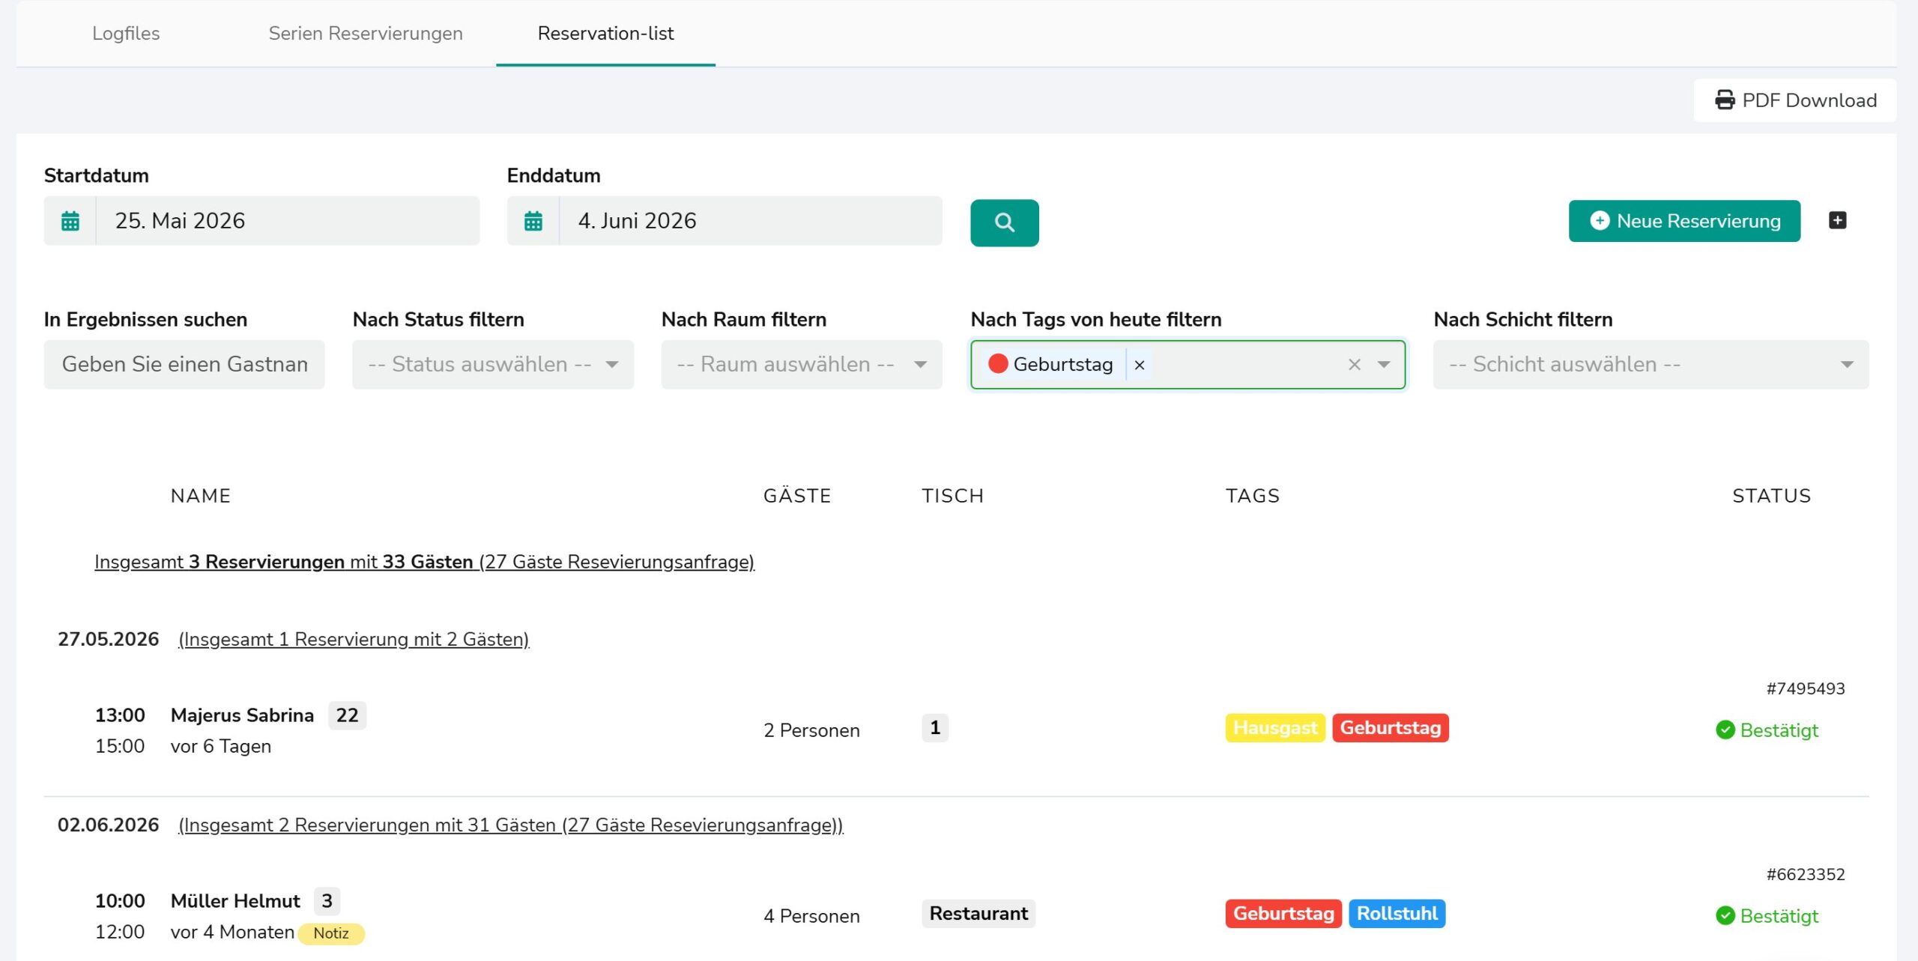Click reservation number #6623352
Image resolution: width=1918 pixels, height=961 pixels.
(1806, 875)
